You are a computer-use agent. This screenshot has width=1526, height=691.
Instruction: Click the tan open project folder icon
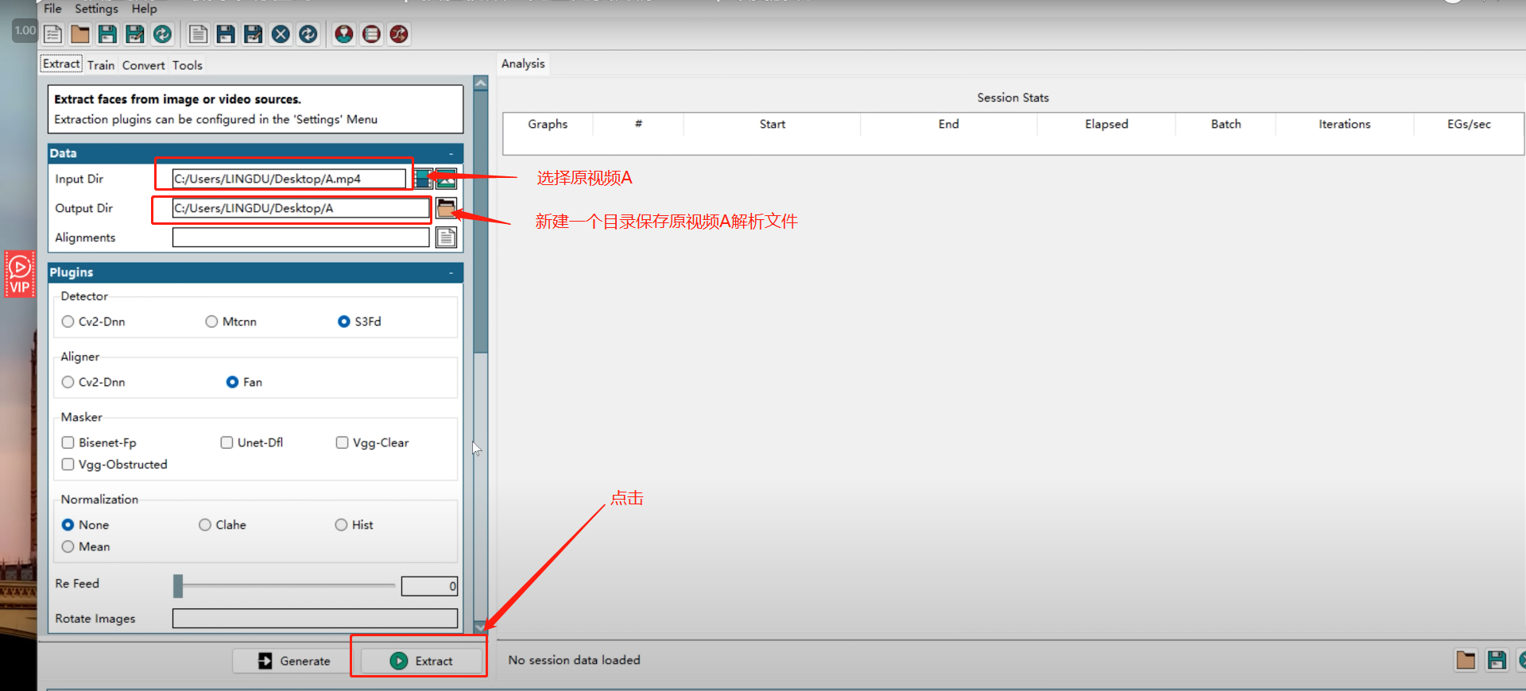[x=80, y=34]
